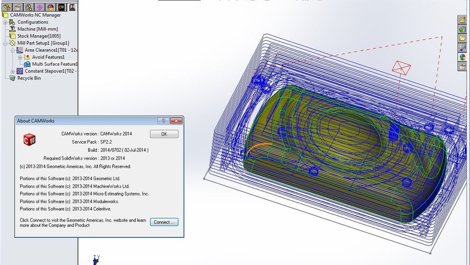Click the Avoid Features1 icon
470x265 pixels.
pos(27,57)
